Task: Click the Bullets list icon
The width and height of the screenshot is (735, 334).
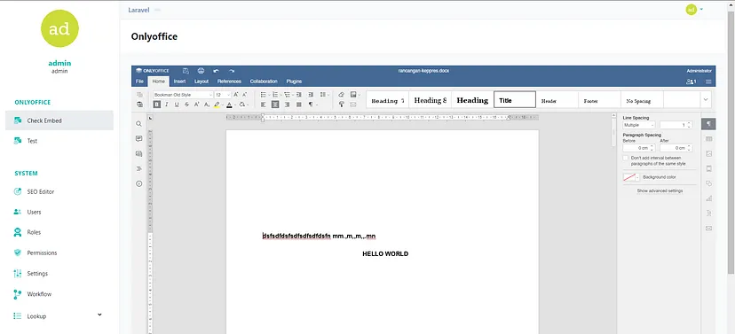Action: tap(264, 95)
